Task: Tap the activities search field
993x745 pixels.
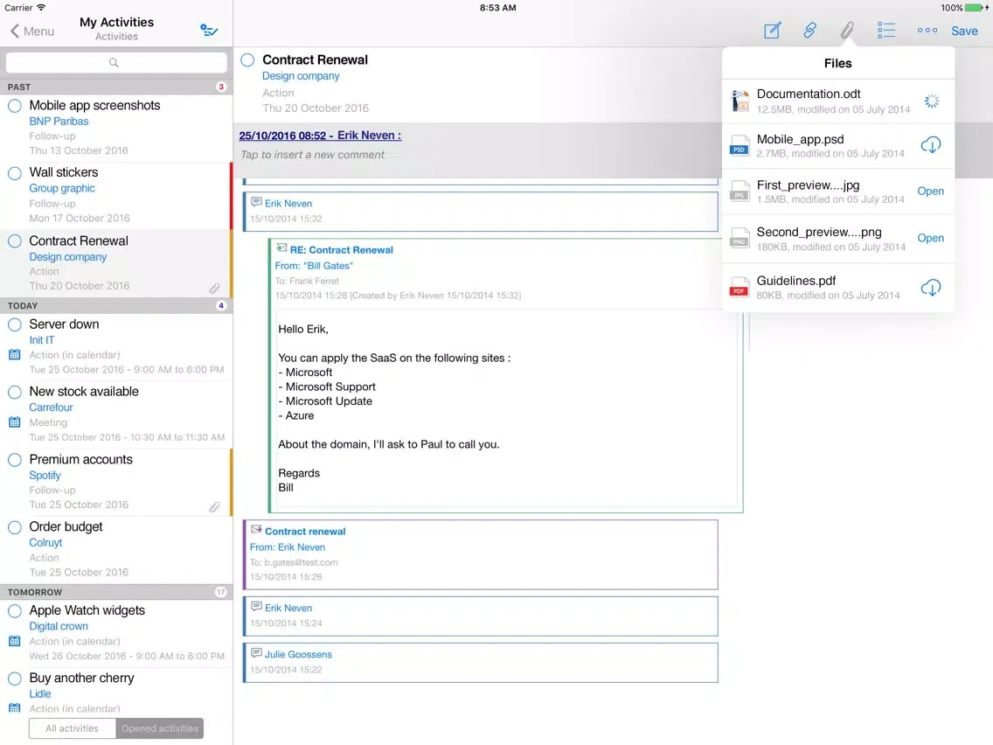Action: [x=116, y=63]
